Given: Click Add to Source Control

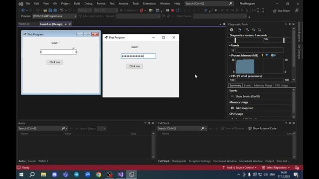Looking at the screenshot, I should [240, 168].
